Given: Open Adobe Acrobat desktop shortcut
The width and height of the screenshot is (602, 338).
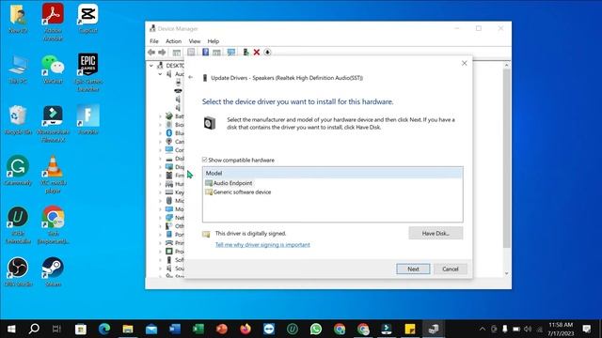Looking at the screenshot, I should coord(53,23).
